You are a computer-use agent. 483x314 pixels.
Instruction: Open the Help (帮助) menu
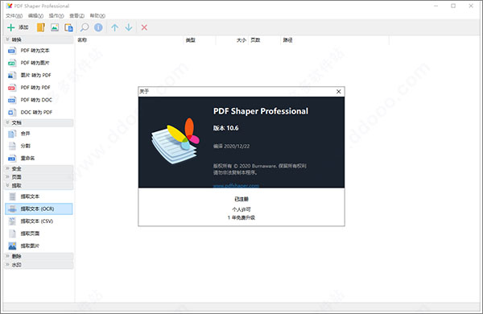[x=97, y=15]
